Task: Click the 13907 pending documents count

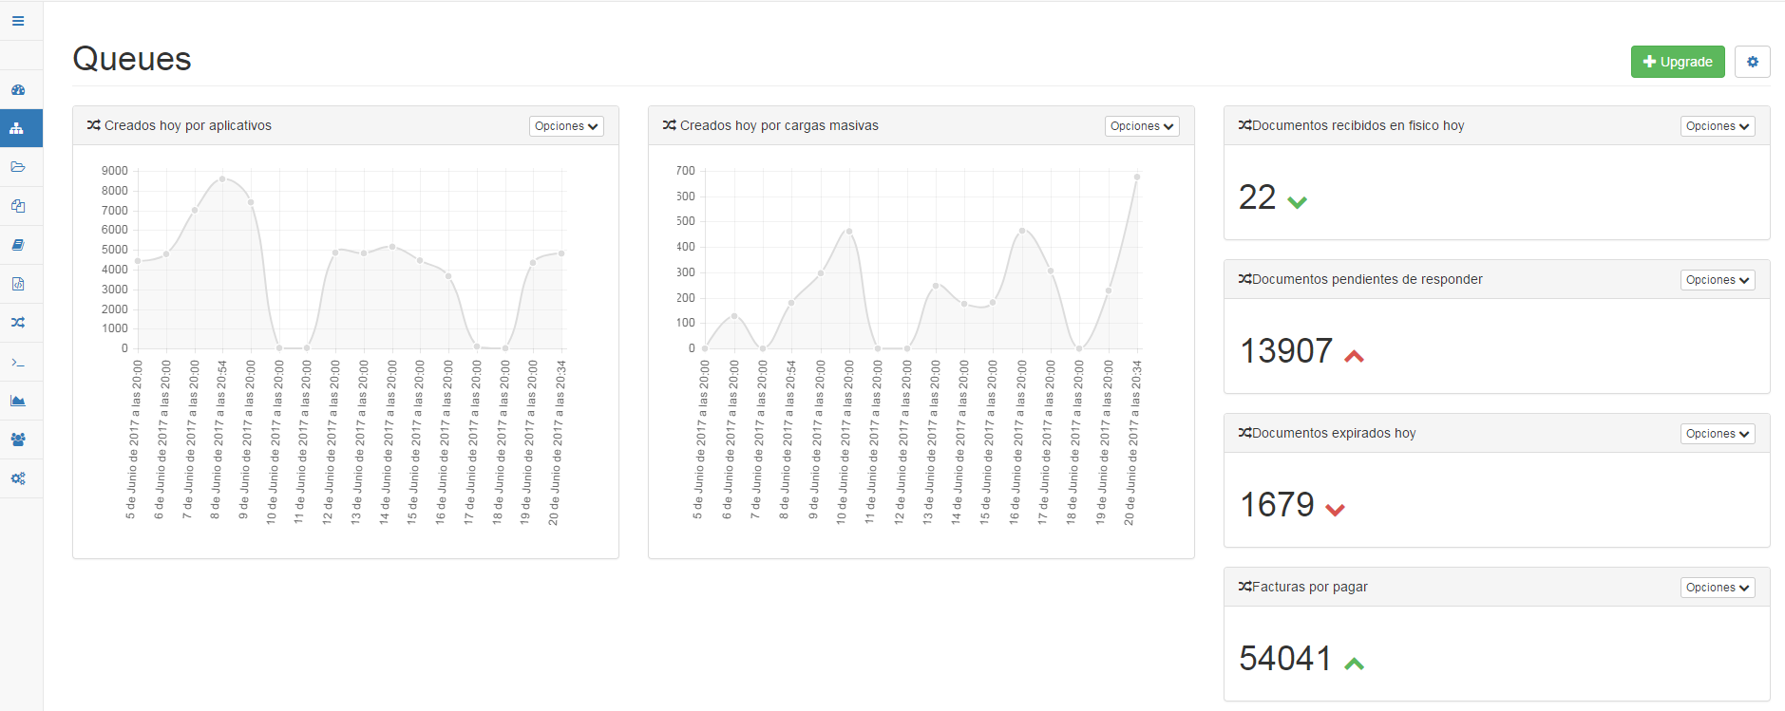Action: click(1286, 351)
